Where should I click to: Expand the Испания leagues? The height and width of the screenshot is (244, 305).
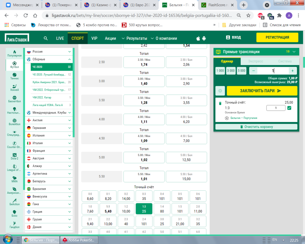pyautogui.click(x=49, y=135)
